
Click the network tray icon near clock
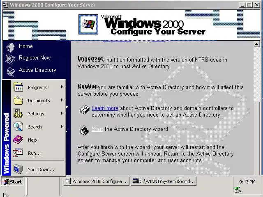click(238, 190)
